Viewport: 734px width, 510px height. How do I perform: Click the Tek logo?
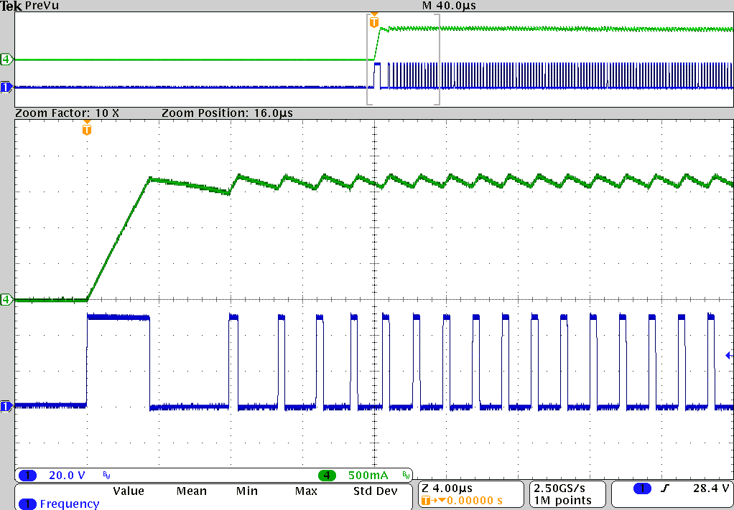click(x=9, y=6)
